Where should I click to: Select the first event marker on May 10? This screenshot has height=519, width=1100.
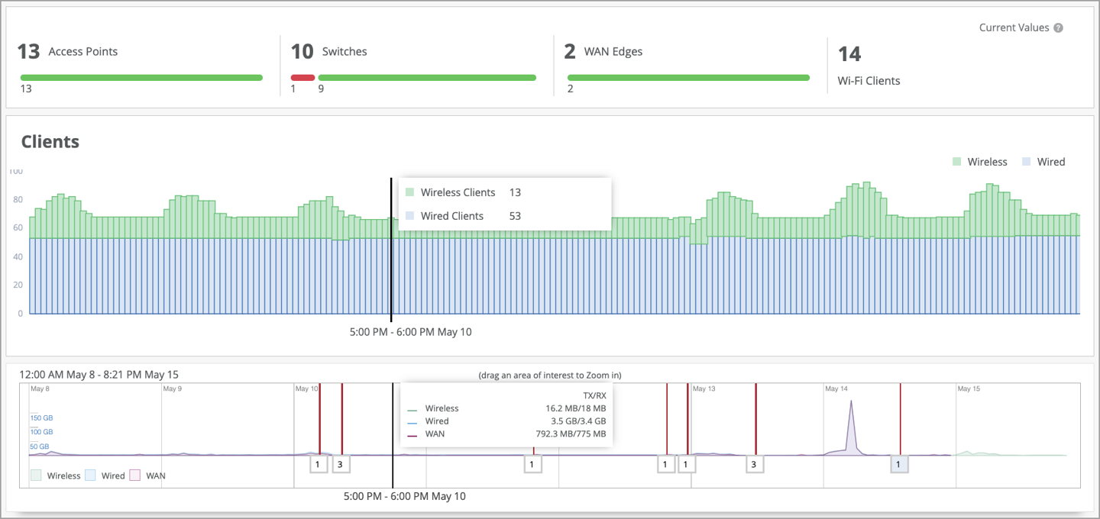click(319, 463)
